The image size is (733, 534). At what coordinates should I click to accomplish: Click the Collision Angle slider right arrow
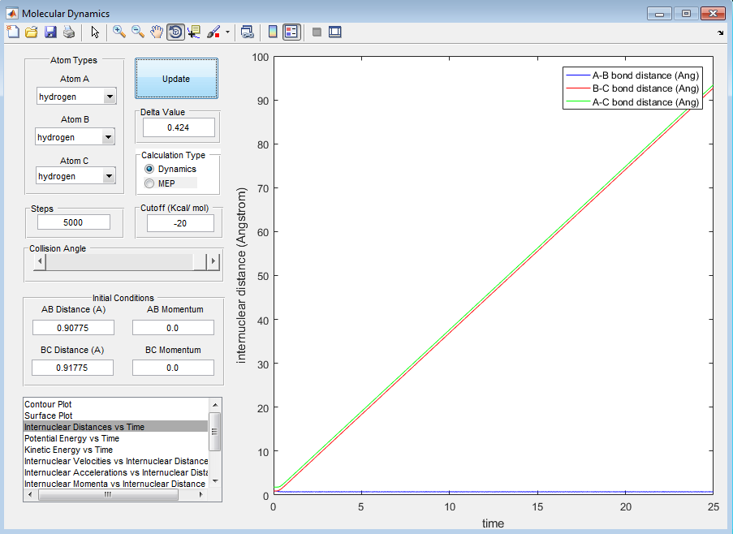[213, 261]
